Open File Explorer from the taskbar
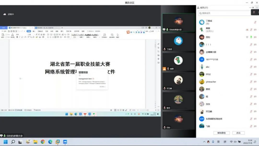259x146 pixels. (x=35, y=142)
